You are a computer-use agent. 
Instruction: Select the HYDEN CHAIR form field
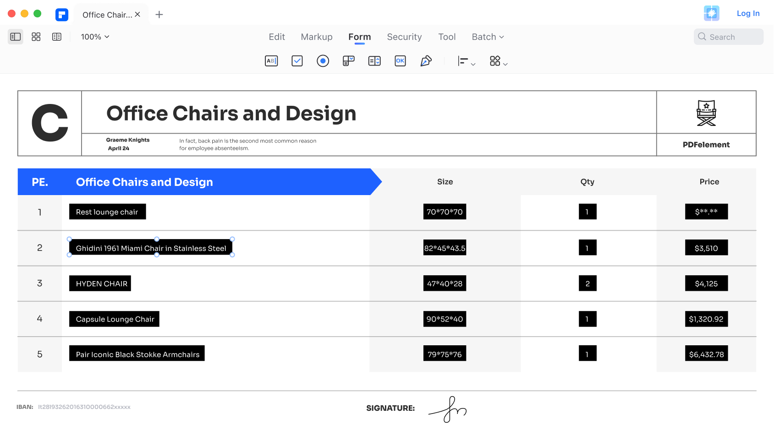click(100, 283)
